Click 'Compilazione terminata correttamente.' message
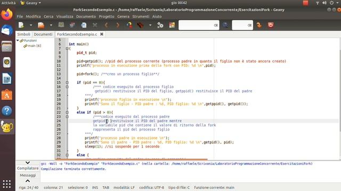This screenshot has width=341, height=191. tap(74, 169)
